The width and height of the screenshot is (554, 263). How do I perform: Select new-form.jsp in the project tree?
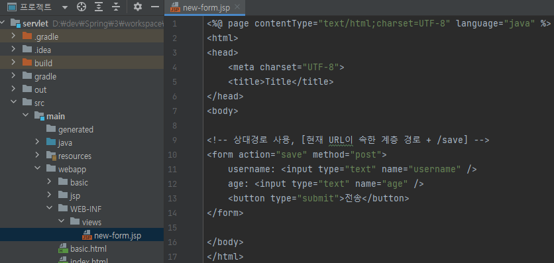point(82,235)
